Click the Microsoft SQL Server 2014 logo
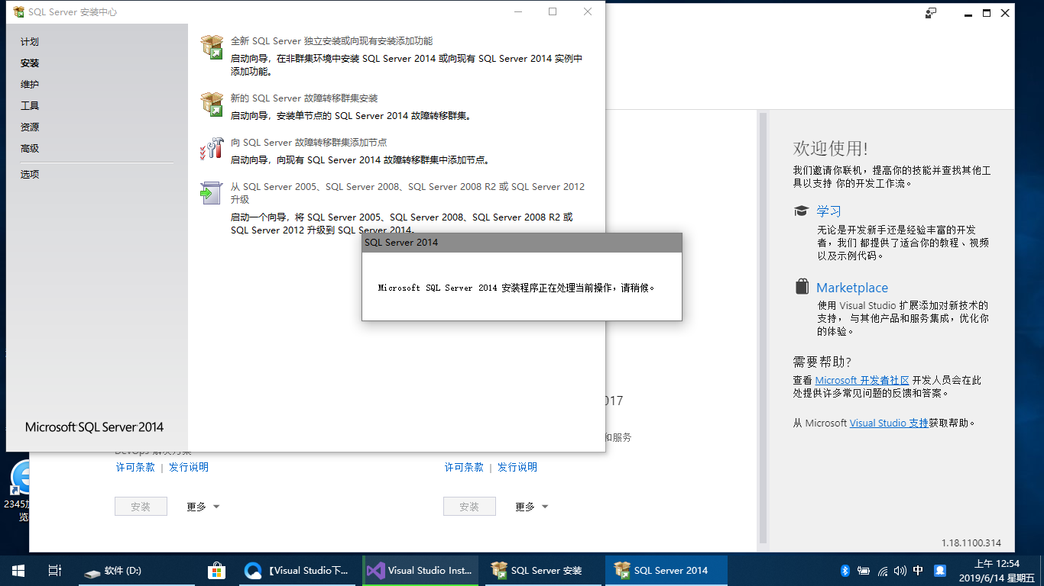 (x=95, y=427)
